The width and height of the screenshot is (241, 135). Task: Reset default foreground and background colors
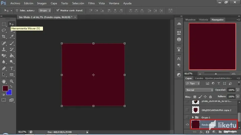(x=3, y=94)
